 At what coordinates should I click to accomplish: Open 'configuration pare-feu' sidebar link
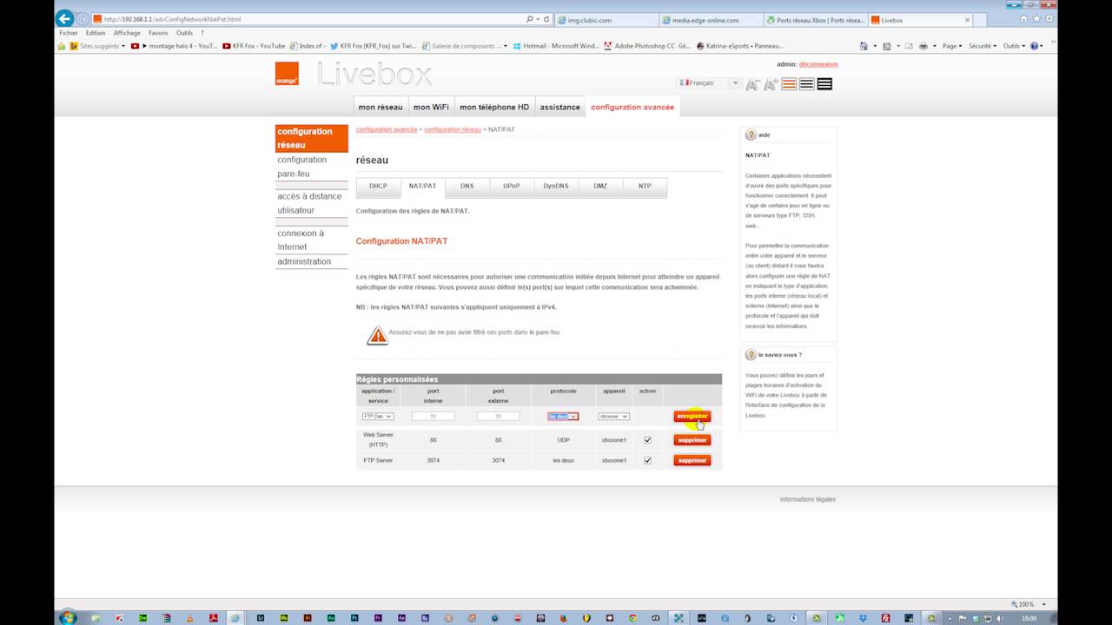pos(302,167)
